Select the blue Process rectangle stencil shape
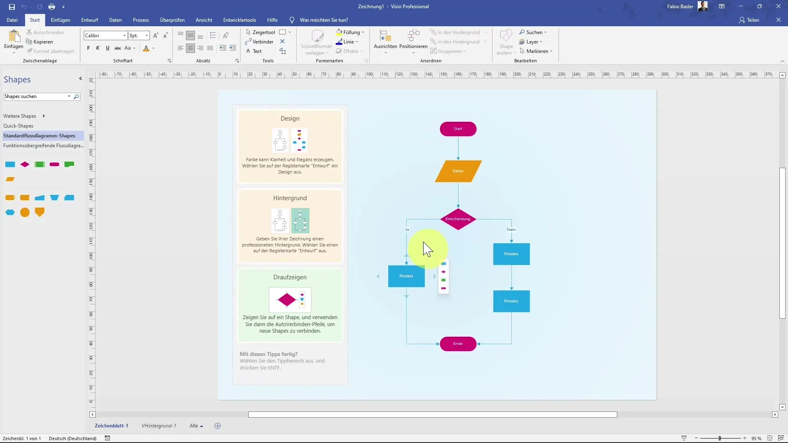788x443 pixels. 10,164
